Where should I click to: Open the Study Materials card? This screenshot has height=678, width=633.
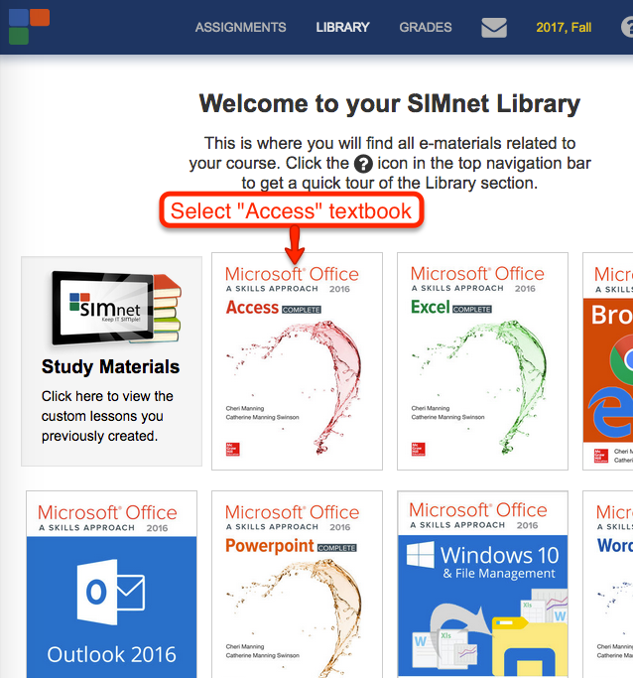coord(111,361)
